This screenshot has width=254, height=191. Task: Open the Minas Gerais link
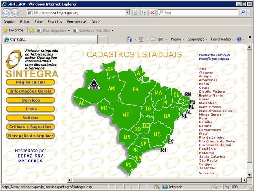coord(210,114)
